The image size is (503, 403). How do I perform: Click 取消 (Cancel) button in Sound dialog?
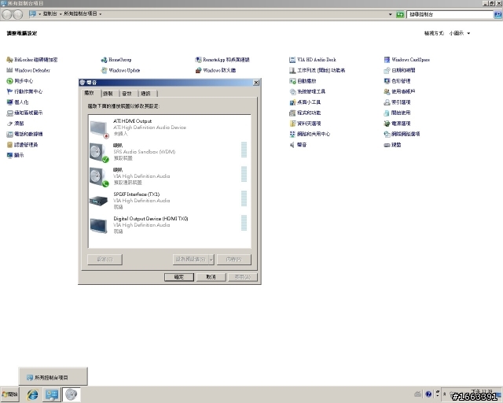click(x=211, y=277)
